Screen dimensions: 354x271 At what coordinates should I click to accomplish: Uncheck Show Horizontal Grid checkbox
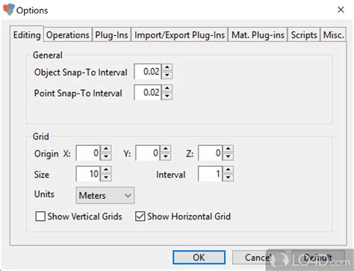(140, 216)
